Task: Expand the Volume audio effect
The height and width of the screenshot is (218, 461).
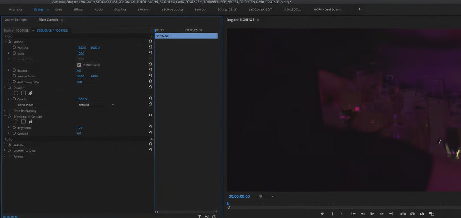Action: tap(5, 145)
